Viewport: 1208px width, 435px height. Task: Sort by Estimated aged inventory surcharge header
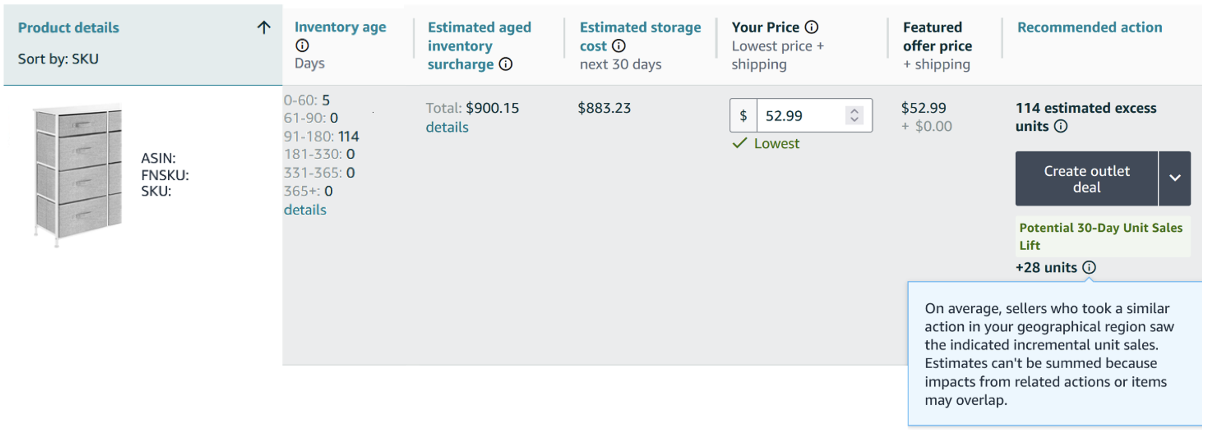click(479, 45)
